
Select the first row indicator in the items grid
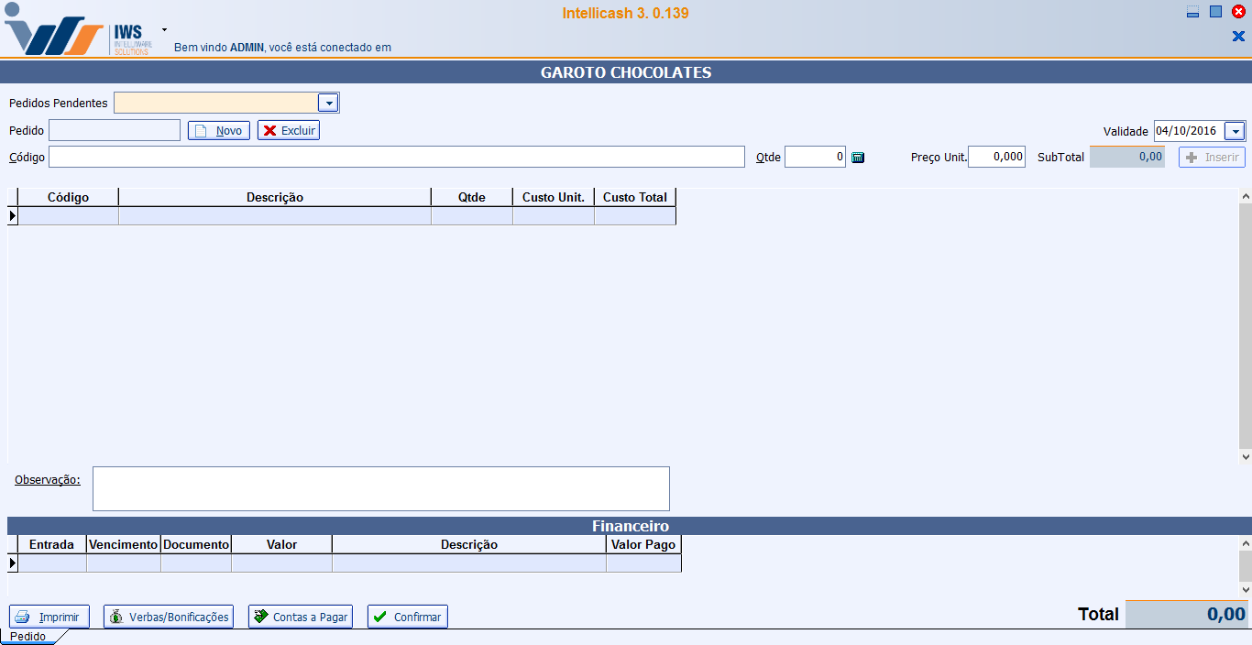click(x=13, y=216)
